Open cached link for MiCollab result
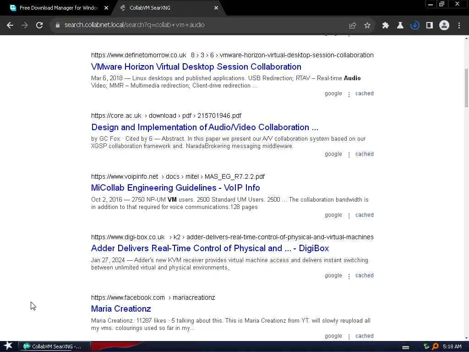469x352 pixels. [364, 215]
